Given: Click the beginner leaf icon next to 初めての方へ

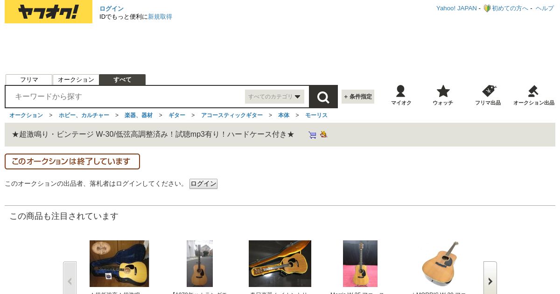Looking at the screenshot, I should 487,8.
